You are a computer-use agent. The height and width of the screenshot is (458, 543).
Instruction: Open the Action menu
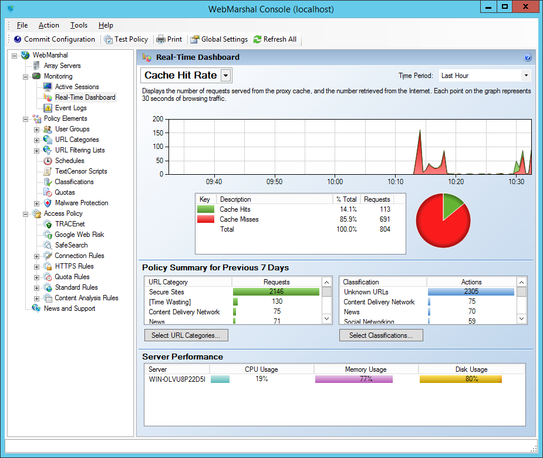pos(49,25)
